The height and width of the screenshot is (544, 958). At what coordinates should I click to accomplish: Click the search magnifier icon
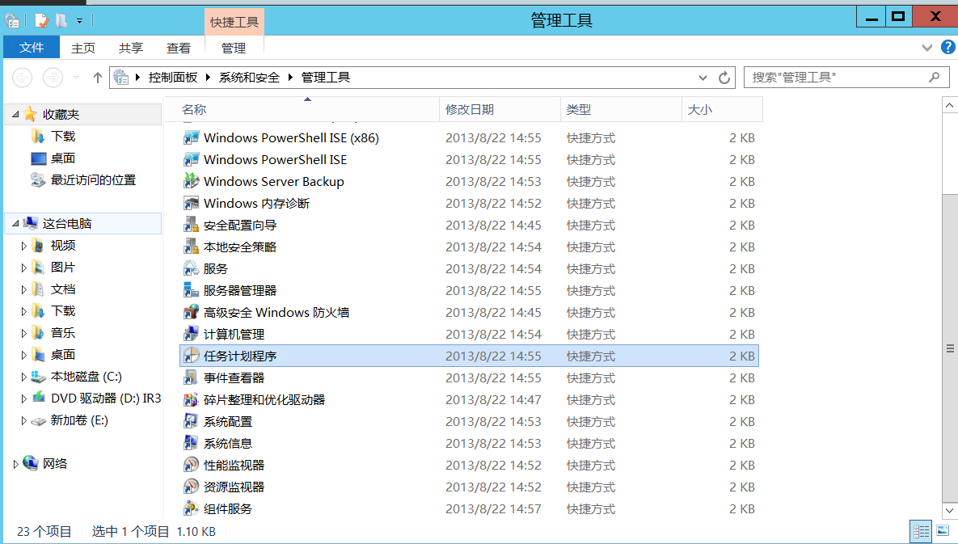click(935, 77)
